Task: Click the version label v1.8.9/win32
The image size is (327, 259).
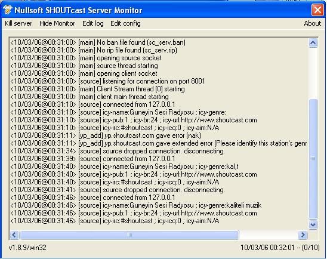Action: (x=27, y=248)
